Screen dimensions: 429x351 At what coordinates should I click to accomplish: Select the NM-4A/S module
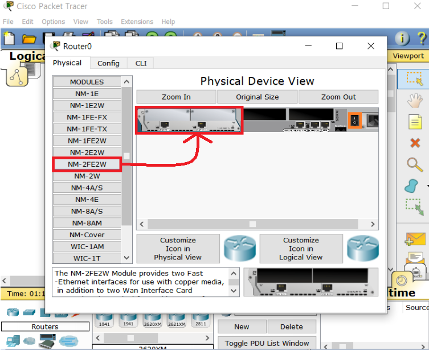[87, 188]
